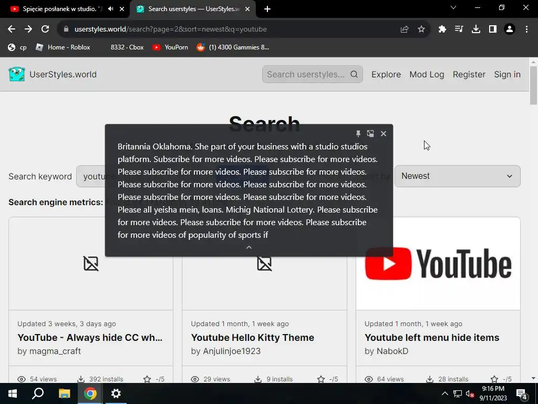This screenshot has height=404, width=538.
Task: Open the Newest sort dropdown
Action: tap(458, 176)
